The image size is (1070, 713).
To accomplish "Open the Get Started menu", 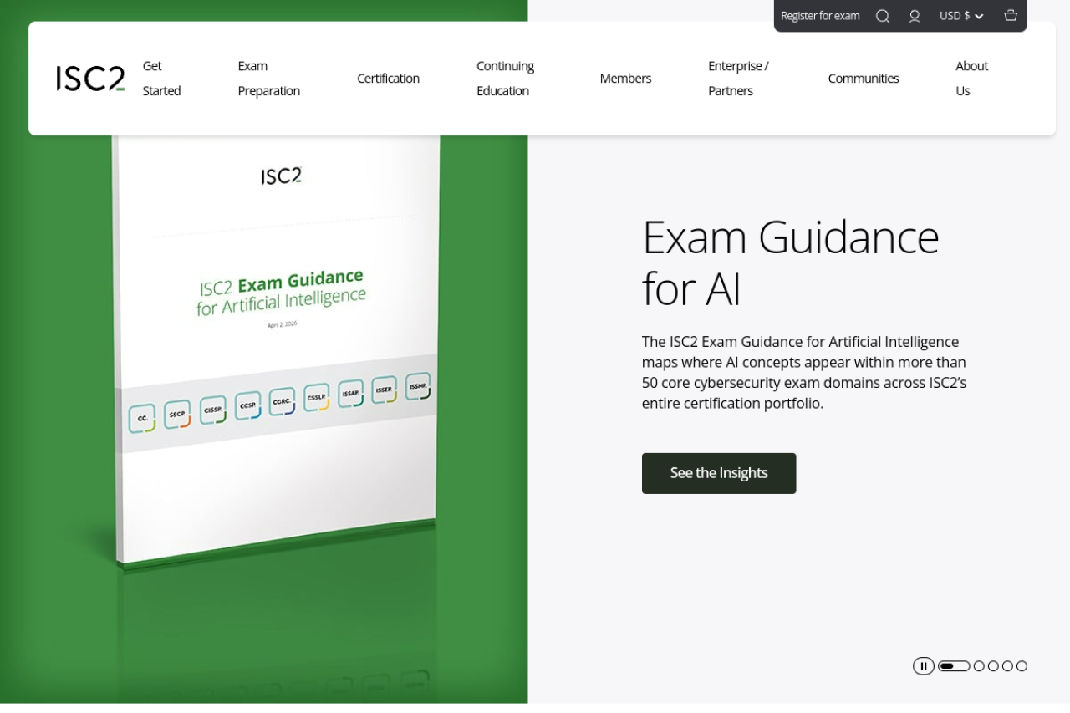I will coord(161,79).
